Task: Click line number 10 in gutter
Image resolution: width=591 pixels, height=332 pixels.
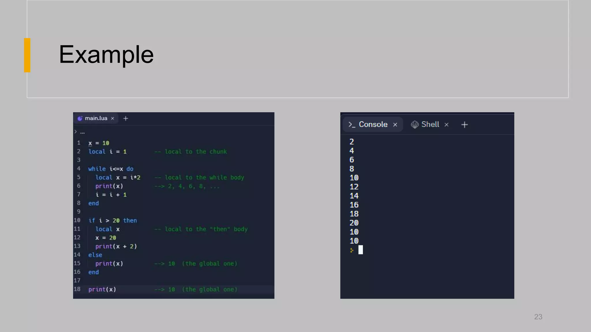Action: coord(77,220)
